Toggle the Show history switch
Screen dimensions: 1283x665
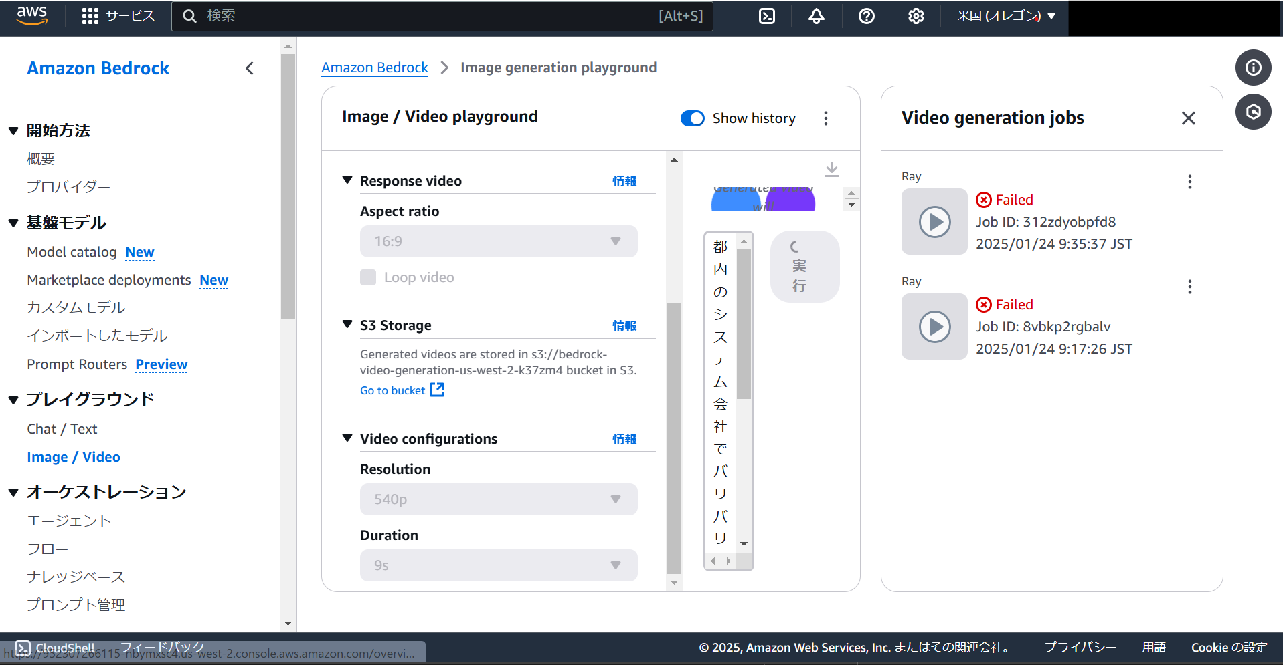click(693, 118)
